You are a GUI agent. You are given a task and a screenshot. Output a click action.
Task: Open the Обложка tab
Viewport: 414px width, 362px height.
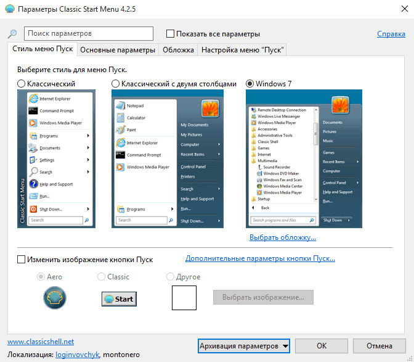(178, 50)
